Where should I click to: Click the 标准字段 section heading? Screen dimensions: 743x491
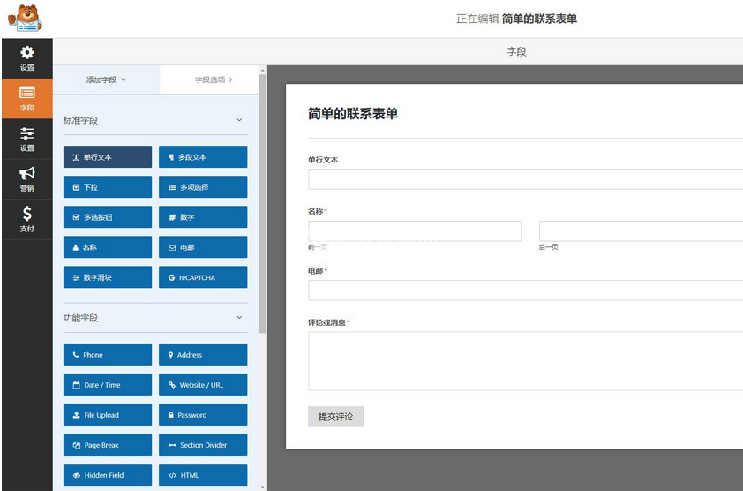pos(80,120)
